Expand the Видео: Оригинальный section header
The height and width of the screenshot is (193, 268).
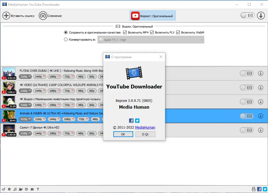(134, 26)
